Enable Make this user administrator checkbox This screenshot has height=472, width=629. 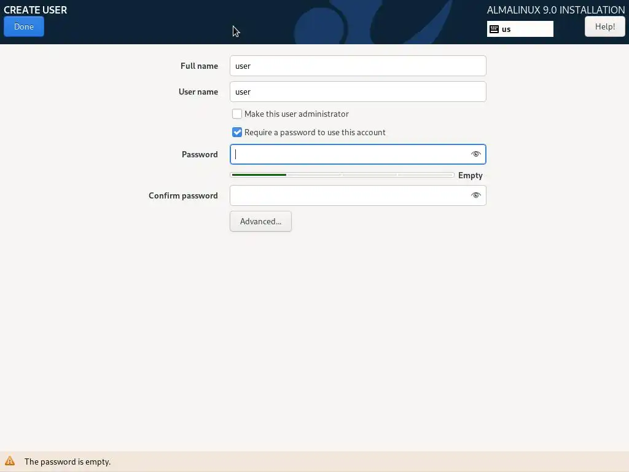pyautogui.click(x=237, y=114)
